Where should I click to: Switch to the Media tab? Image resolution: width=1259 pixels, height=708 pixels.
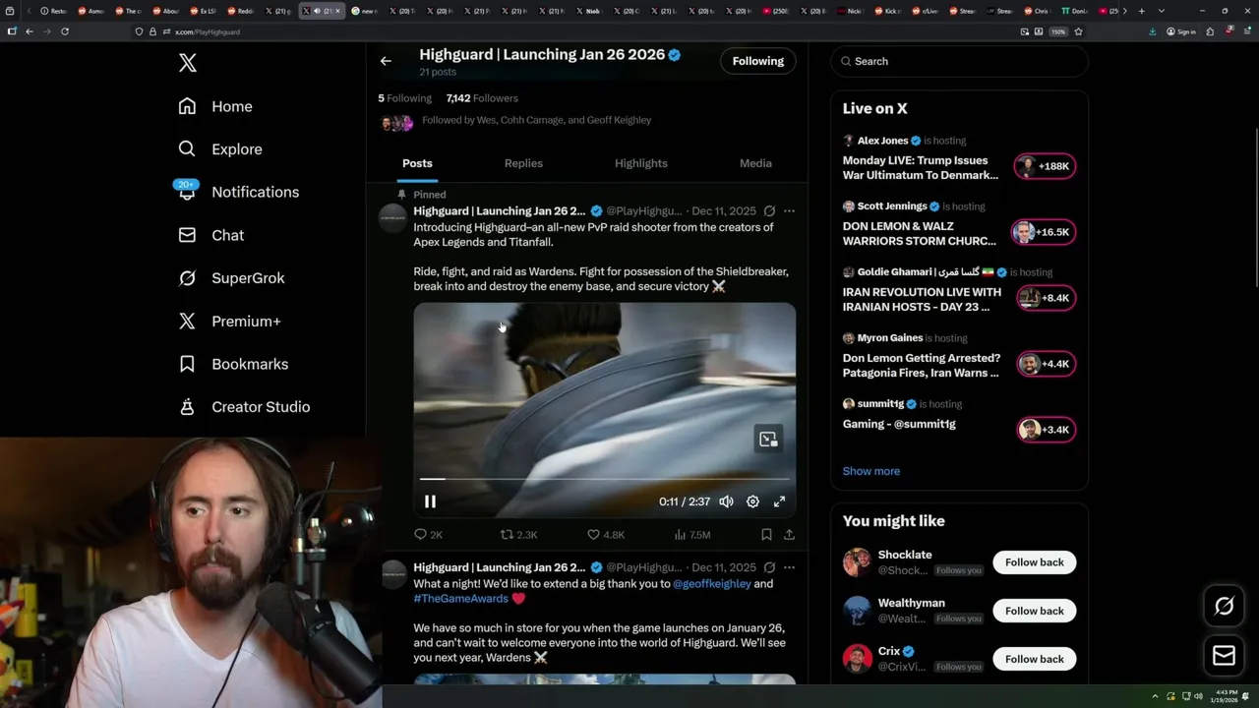click(x=755, y=163)
